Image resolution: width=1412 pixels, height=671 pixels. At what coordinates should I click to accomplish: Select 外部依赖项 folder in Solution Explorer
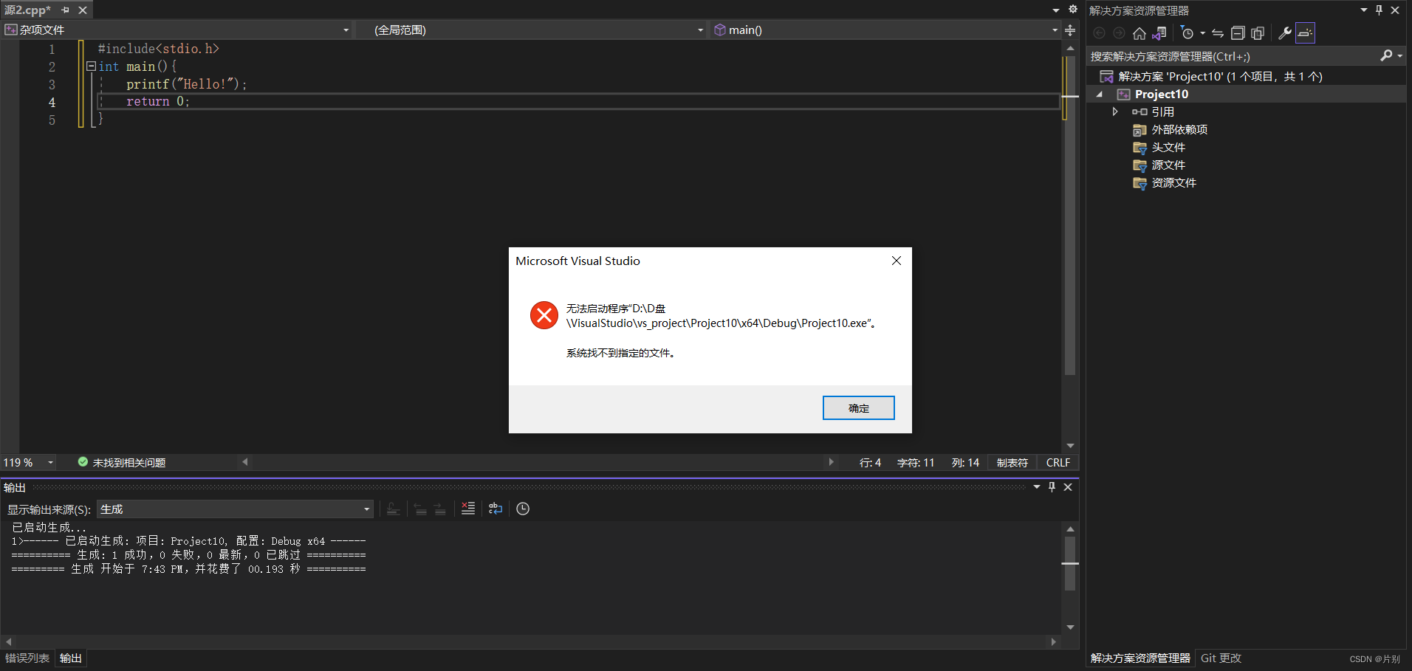(1179, 129)
